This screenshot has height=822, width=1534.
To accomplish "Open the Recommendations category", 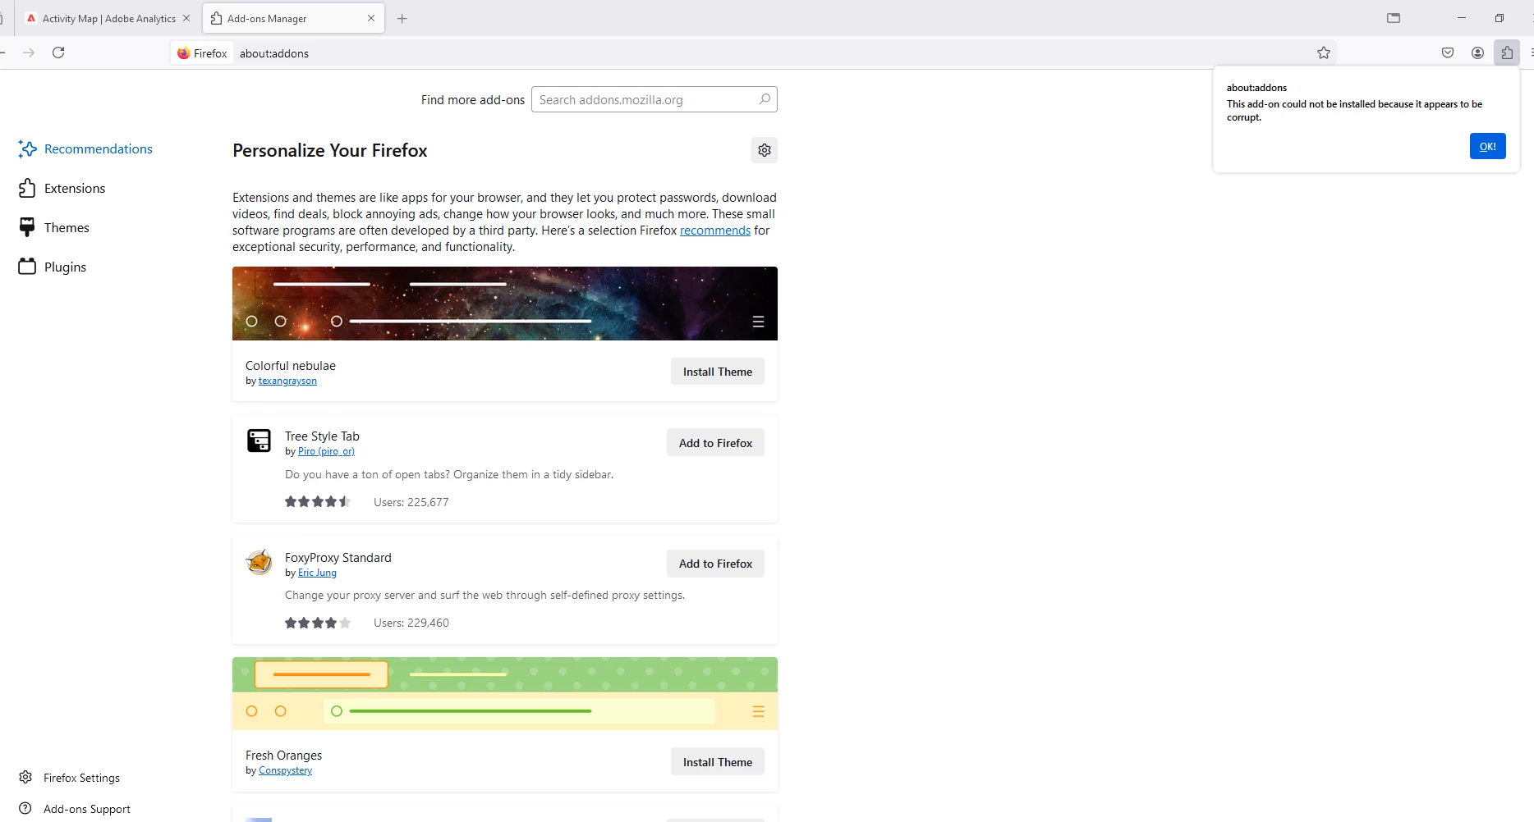I will point(85,148).
